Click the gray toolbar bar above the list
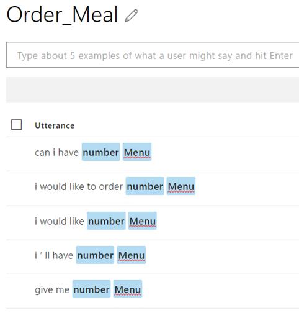Image resolution: width=299 pixels, height=313 pixels. click(153, 90)
